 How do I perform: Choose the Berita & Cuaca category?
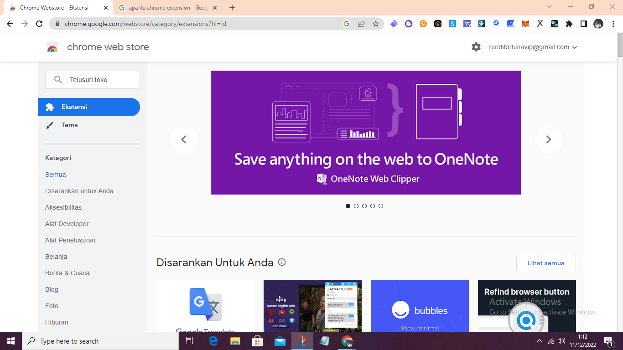67,273
